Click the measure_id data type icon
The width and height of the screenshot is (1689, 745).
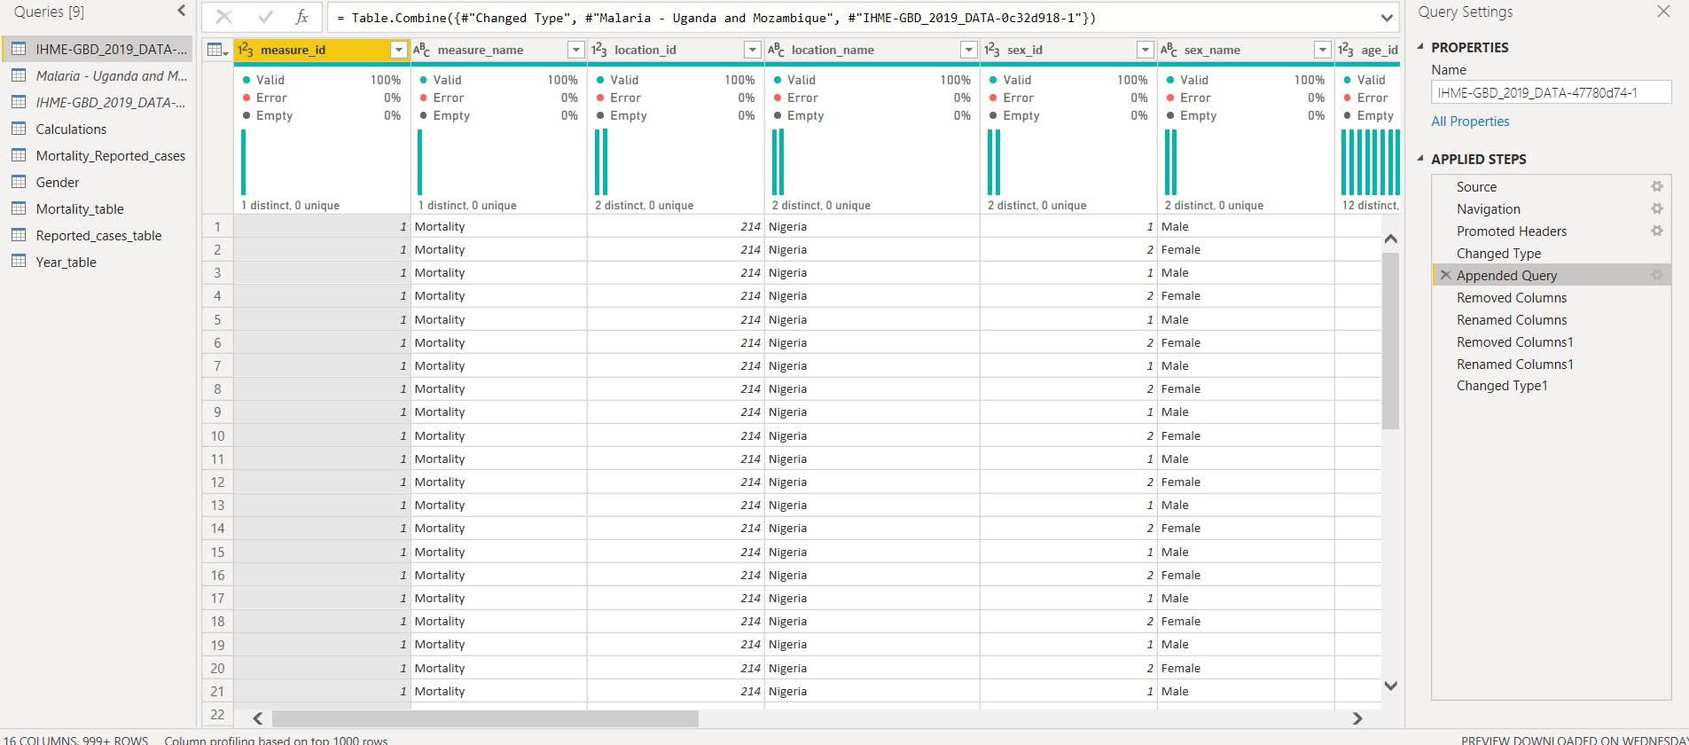coord(246,50)
